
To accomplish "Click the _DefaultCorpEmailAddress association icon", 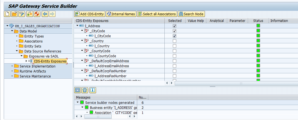I will [86, 61].
